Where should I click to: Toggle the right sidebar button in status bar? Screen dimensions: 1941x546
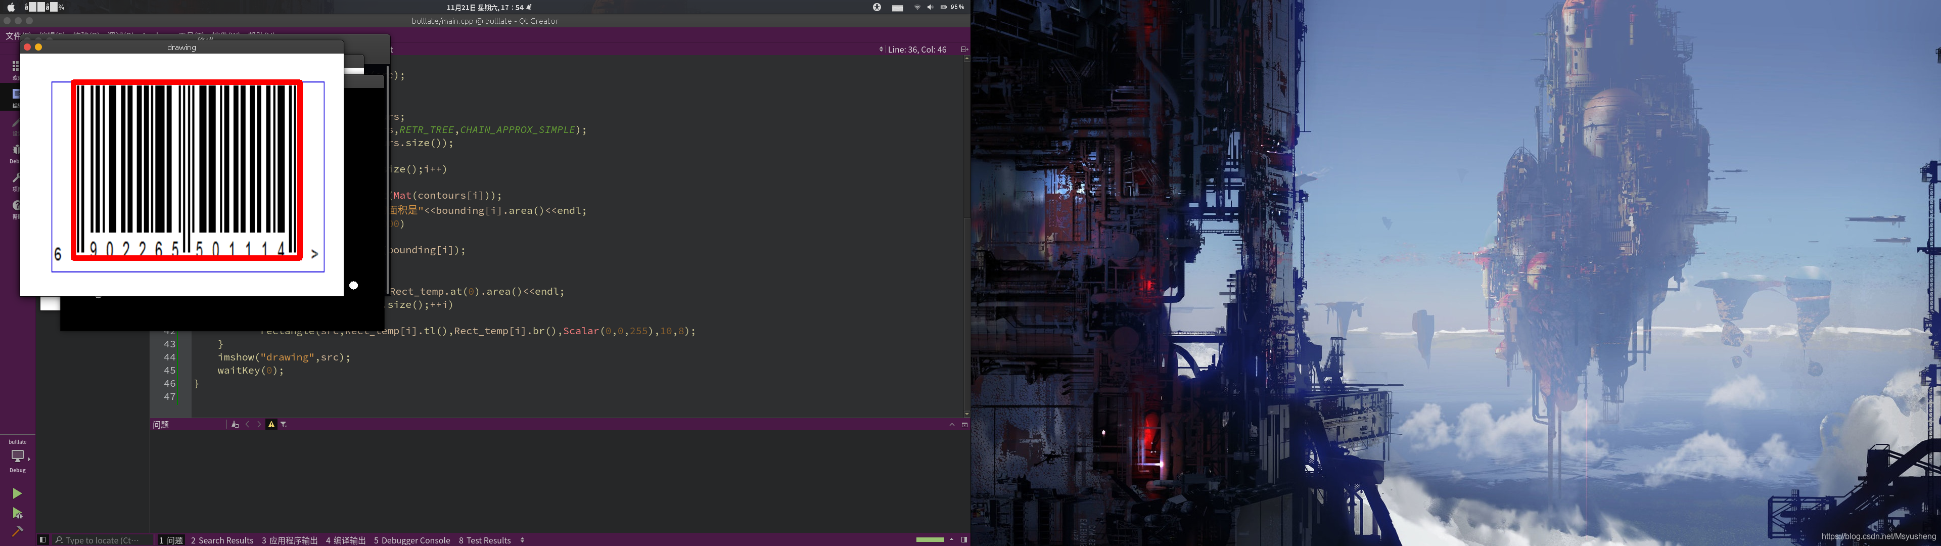(964, 540)
